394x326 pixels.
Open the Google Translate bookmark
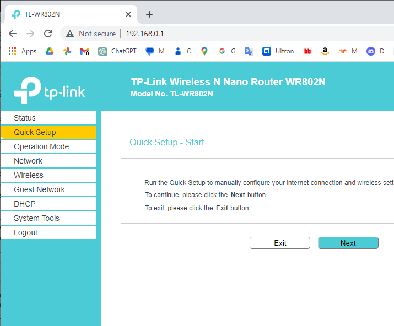tap(249, 51)
